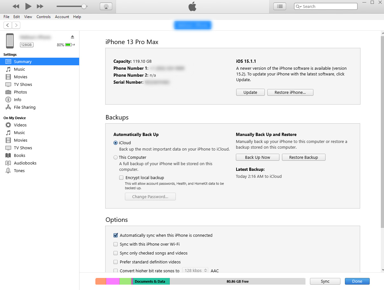Open the Account menu
Image resolution: width=384 pixels, height=290 pixels.
(62, 17)
